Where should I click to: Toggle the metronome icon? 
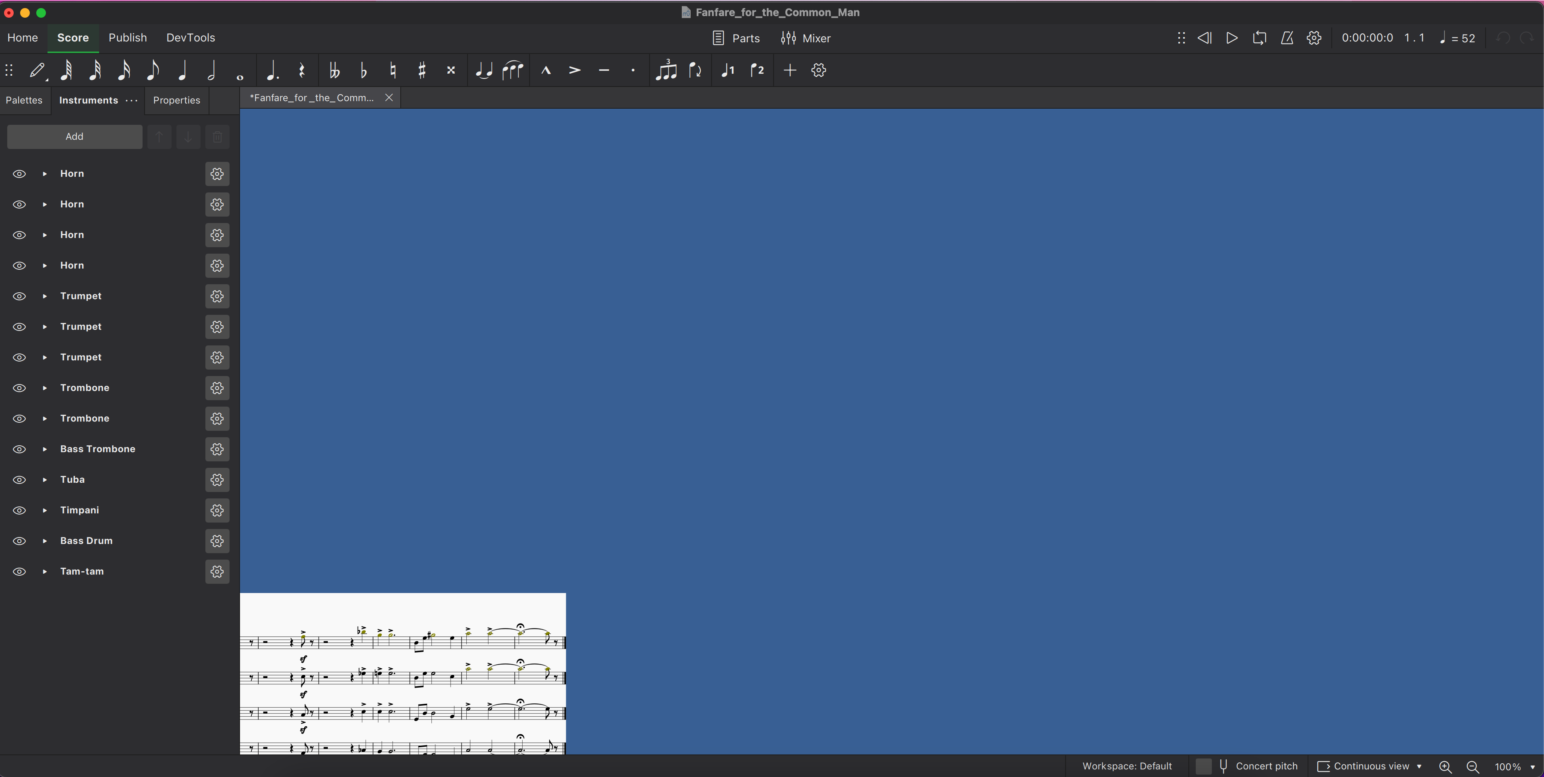click(1286, 38)
